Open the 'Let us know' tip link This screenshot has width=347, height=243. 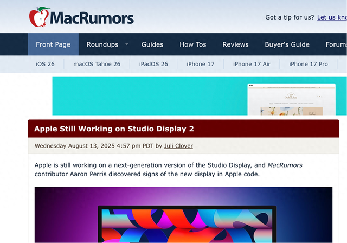(332, 17)
